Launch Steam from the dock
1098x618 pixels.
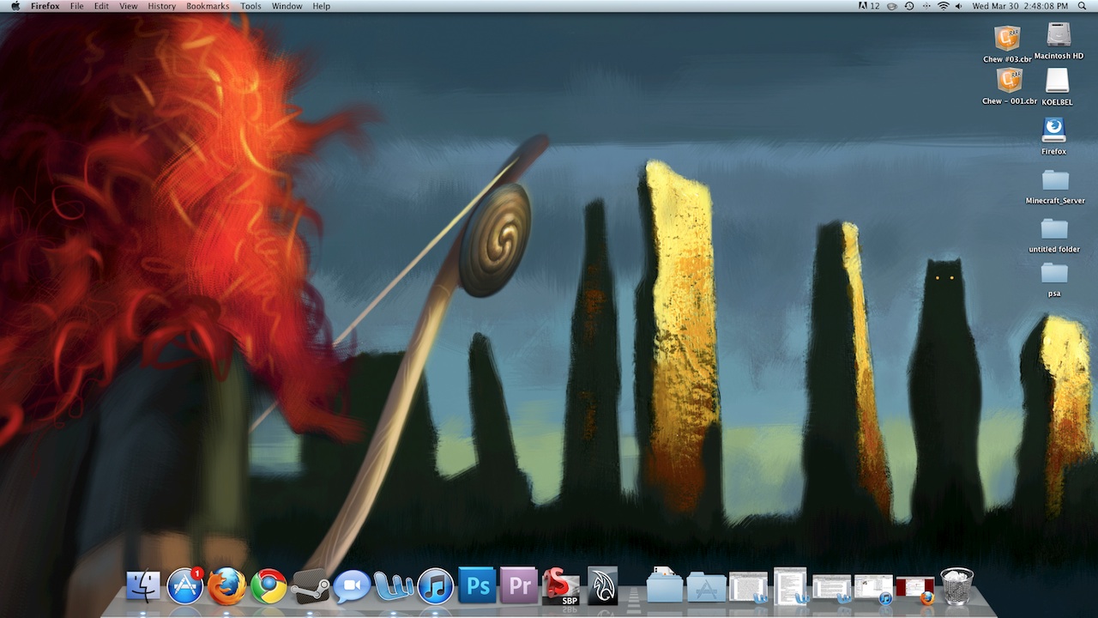310,587
